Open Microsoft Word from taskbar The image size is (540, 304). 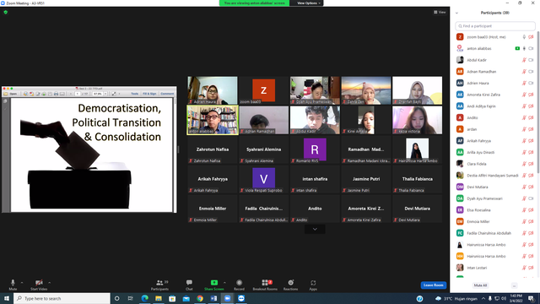pyautogui.click(x=213, y=298)
